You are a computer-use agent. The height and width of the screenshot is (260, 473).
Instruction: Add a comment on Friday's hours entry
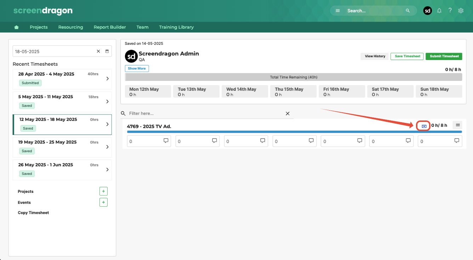click(360, 141)
